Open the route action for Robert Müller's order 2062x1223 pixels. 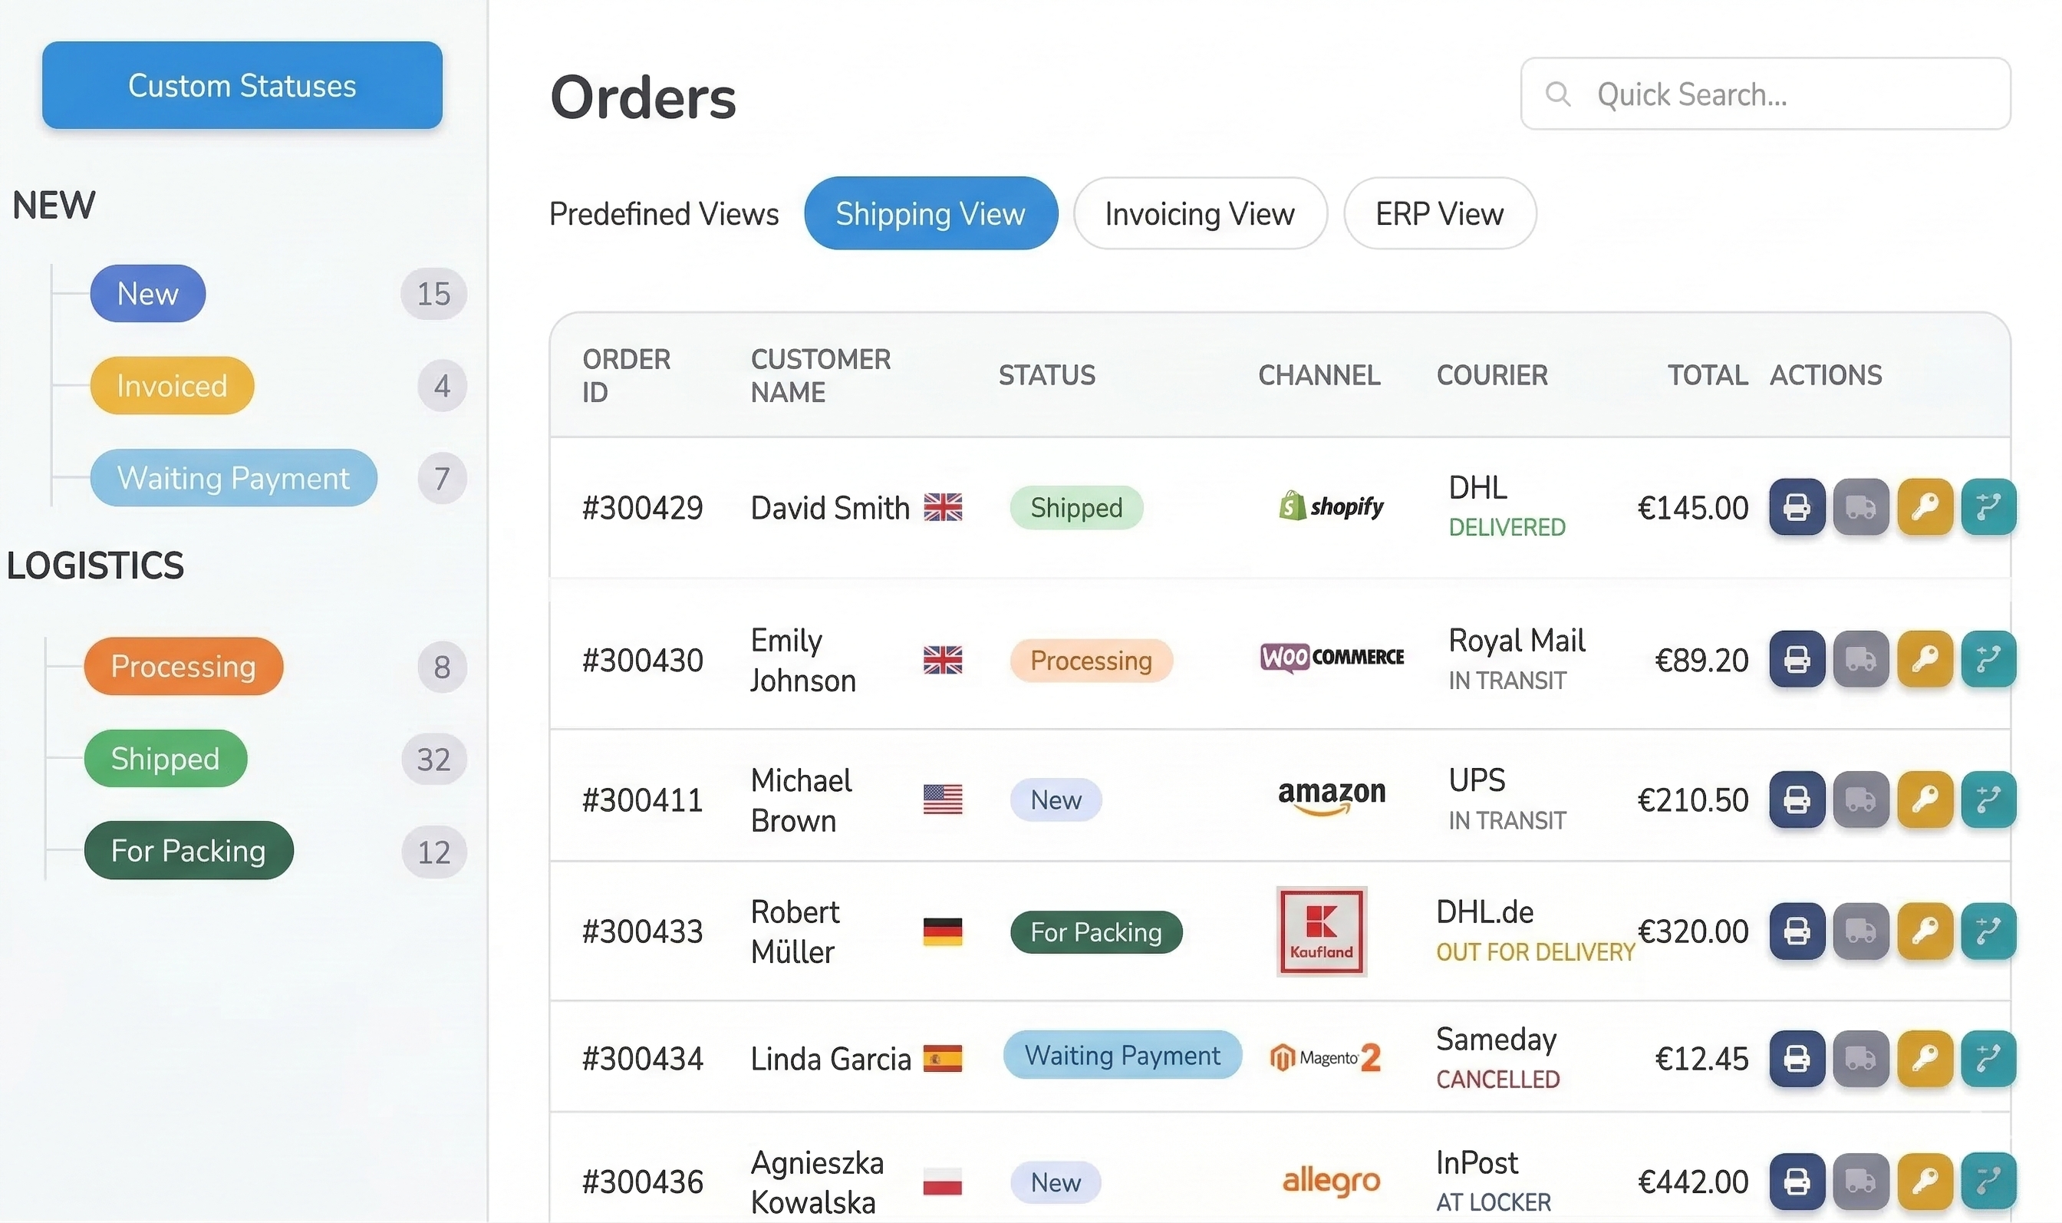pos(1988,931)
